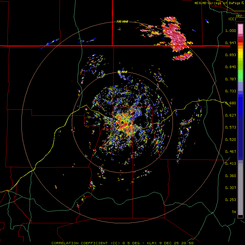Screen dimensions: 245x245
Task: Pick the pink swatch at top of color bar
Action: click(240, 29)
